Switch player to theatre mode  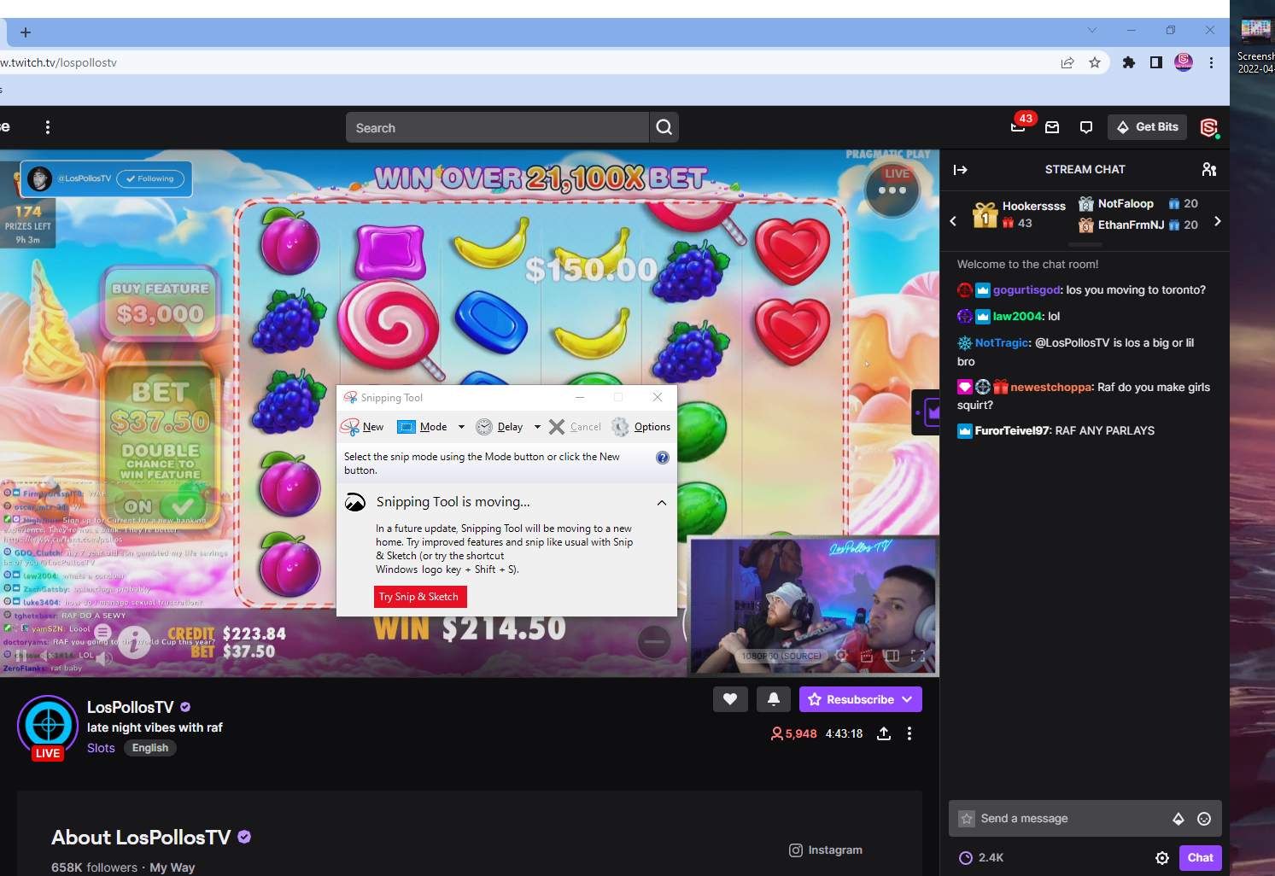pos(892,656)
